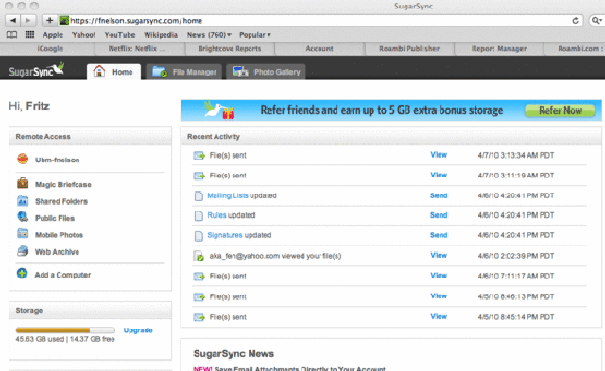This screenshot has height=371, width=605.
Task: View aka_fen@yahoo.com viewed files entry
Action: [439, 255]
